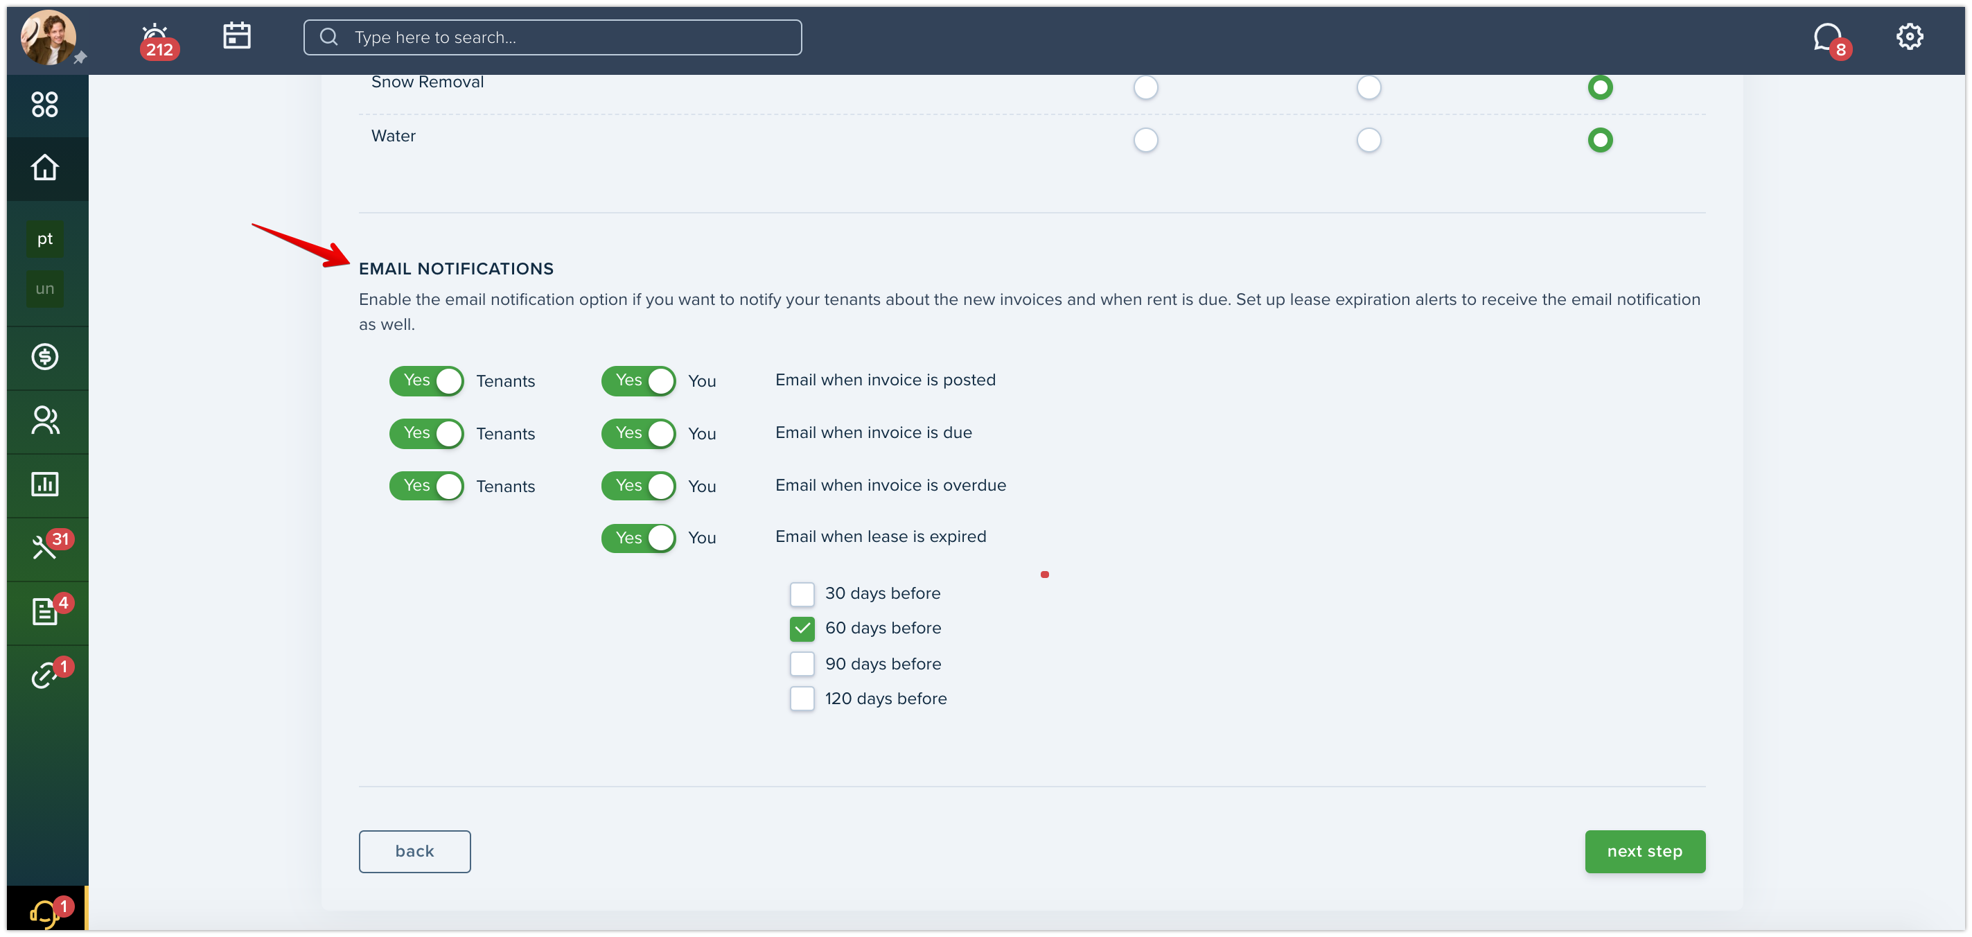Check the 90 days before checkbox
Viewport: 1972px width, 937px height.
click(802, 664)
